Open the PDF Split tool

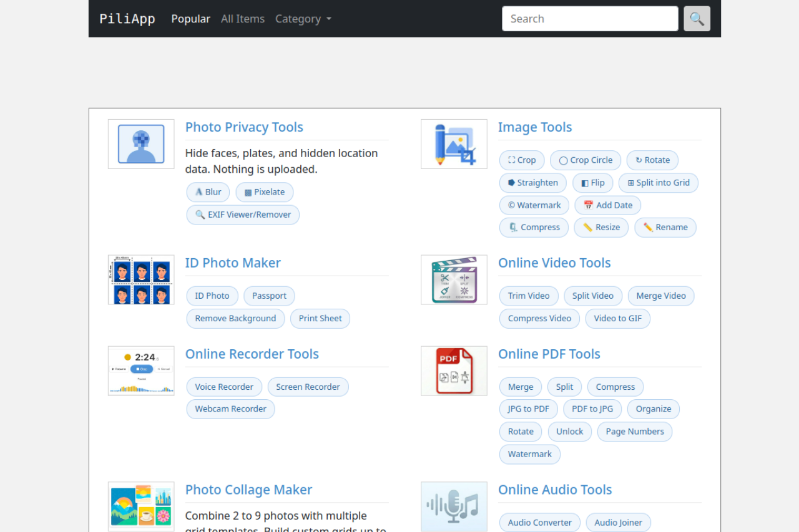coord(564,387)
